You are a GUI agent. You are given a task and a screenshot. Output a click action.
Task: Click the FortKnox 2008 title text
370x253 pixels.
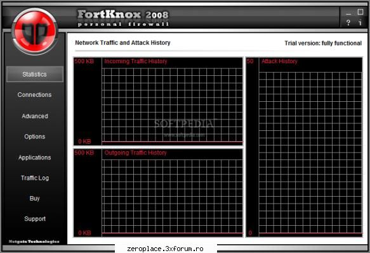[123, 15]
